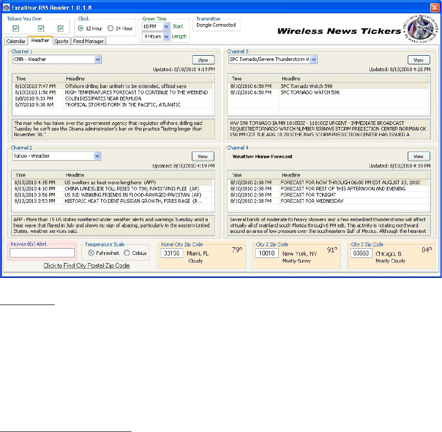Select 'CHINA LANDSLIDE TOLL RISES TO 700' row
The width and height of the screenshot is (442, 432).
113,189
